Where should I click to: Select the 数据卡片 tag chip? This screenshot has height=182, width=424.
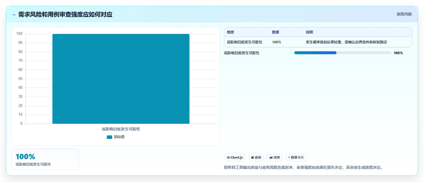(x=296, y=157)
